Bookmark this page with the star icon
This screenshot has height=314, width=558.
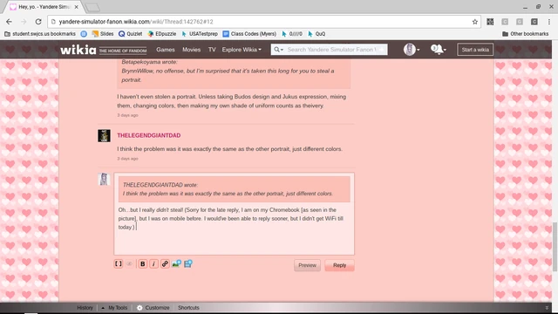pos(474,22)
